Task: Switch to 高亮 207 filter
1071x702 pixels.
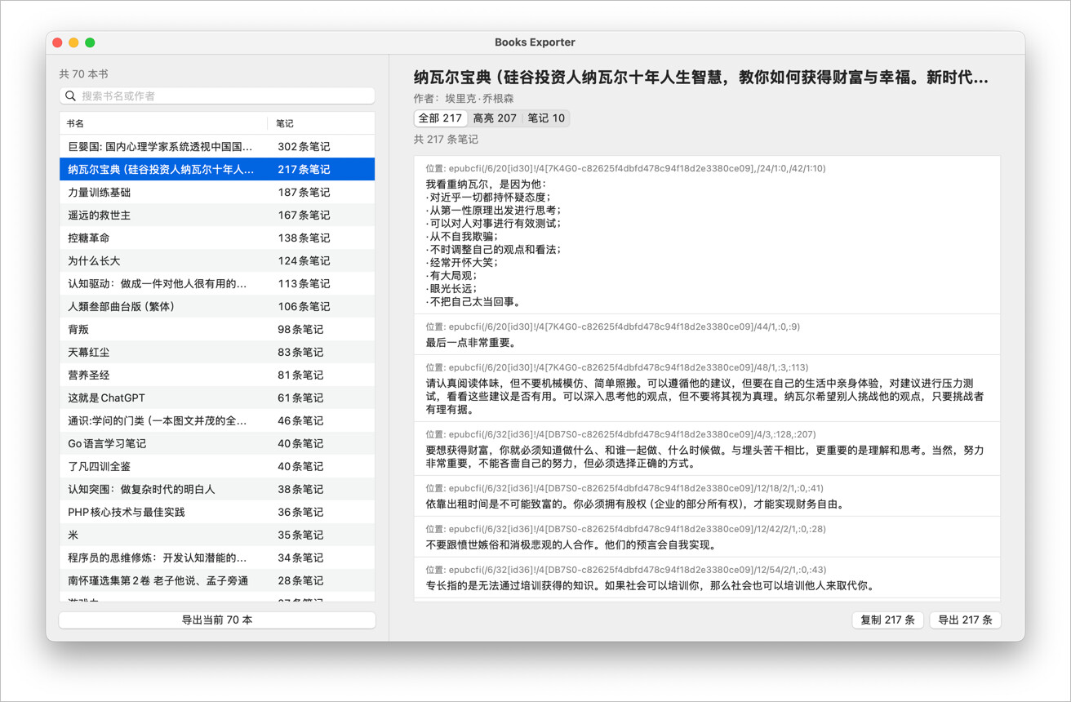Action: point(495,118)
